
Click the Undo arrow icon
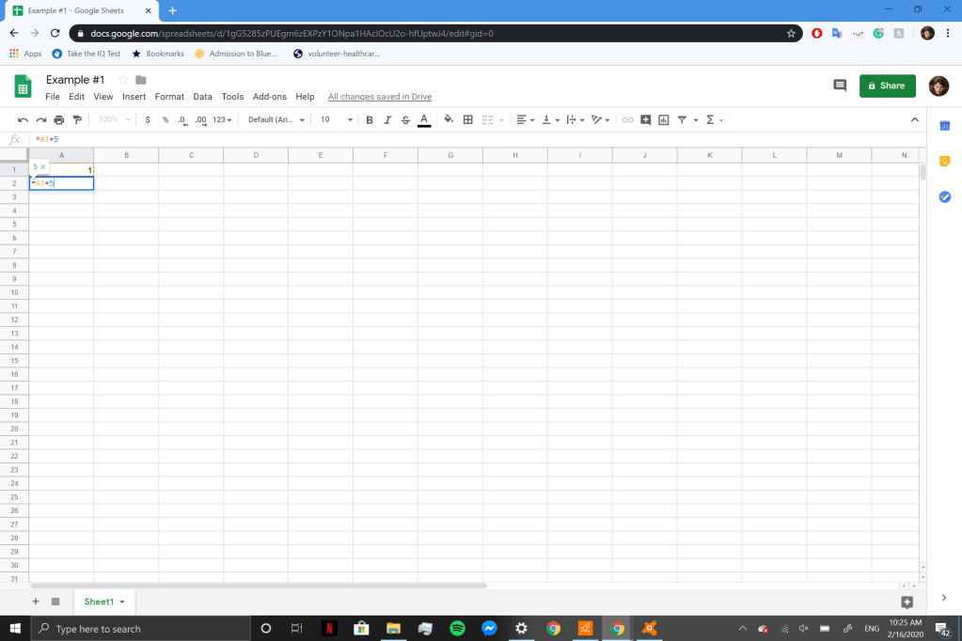(x=23, y=119)
